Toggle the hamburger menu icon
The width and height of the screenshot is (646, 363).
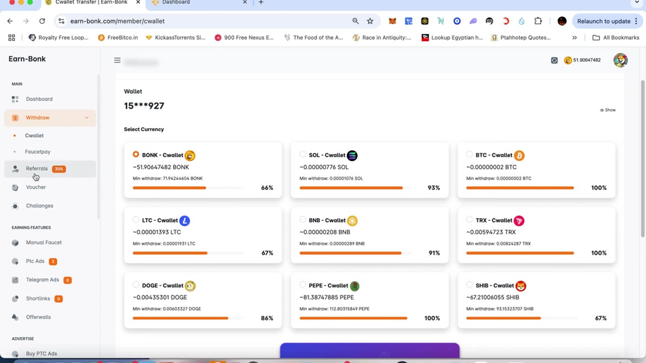pos(117,60)
